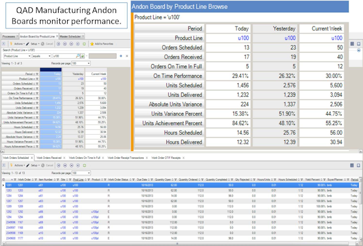Image resolution: width=363 pixels, height=246 pixels.
Task: Click the collapse icon left of lower Actions
Action: [4, 166]
